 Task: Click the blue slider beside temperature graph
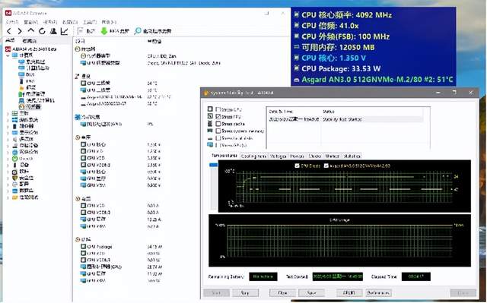pyautogui.click(x=214, y=165)
